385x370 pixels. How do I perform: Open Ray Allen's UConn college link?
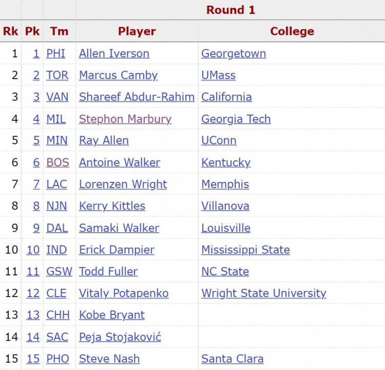219,140
